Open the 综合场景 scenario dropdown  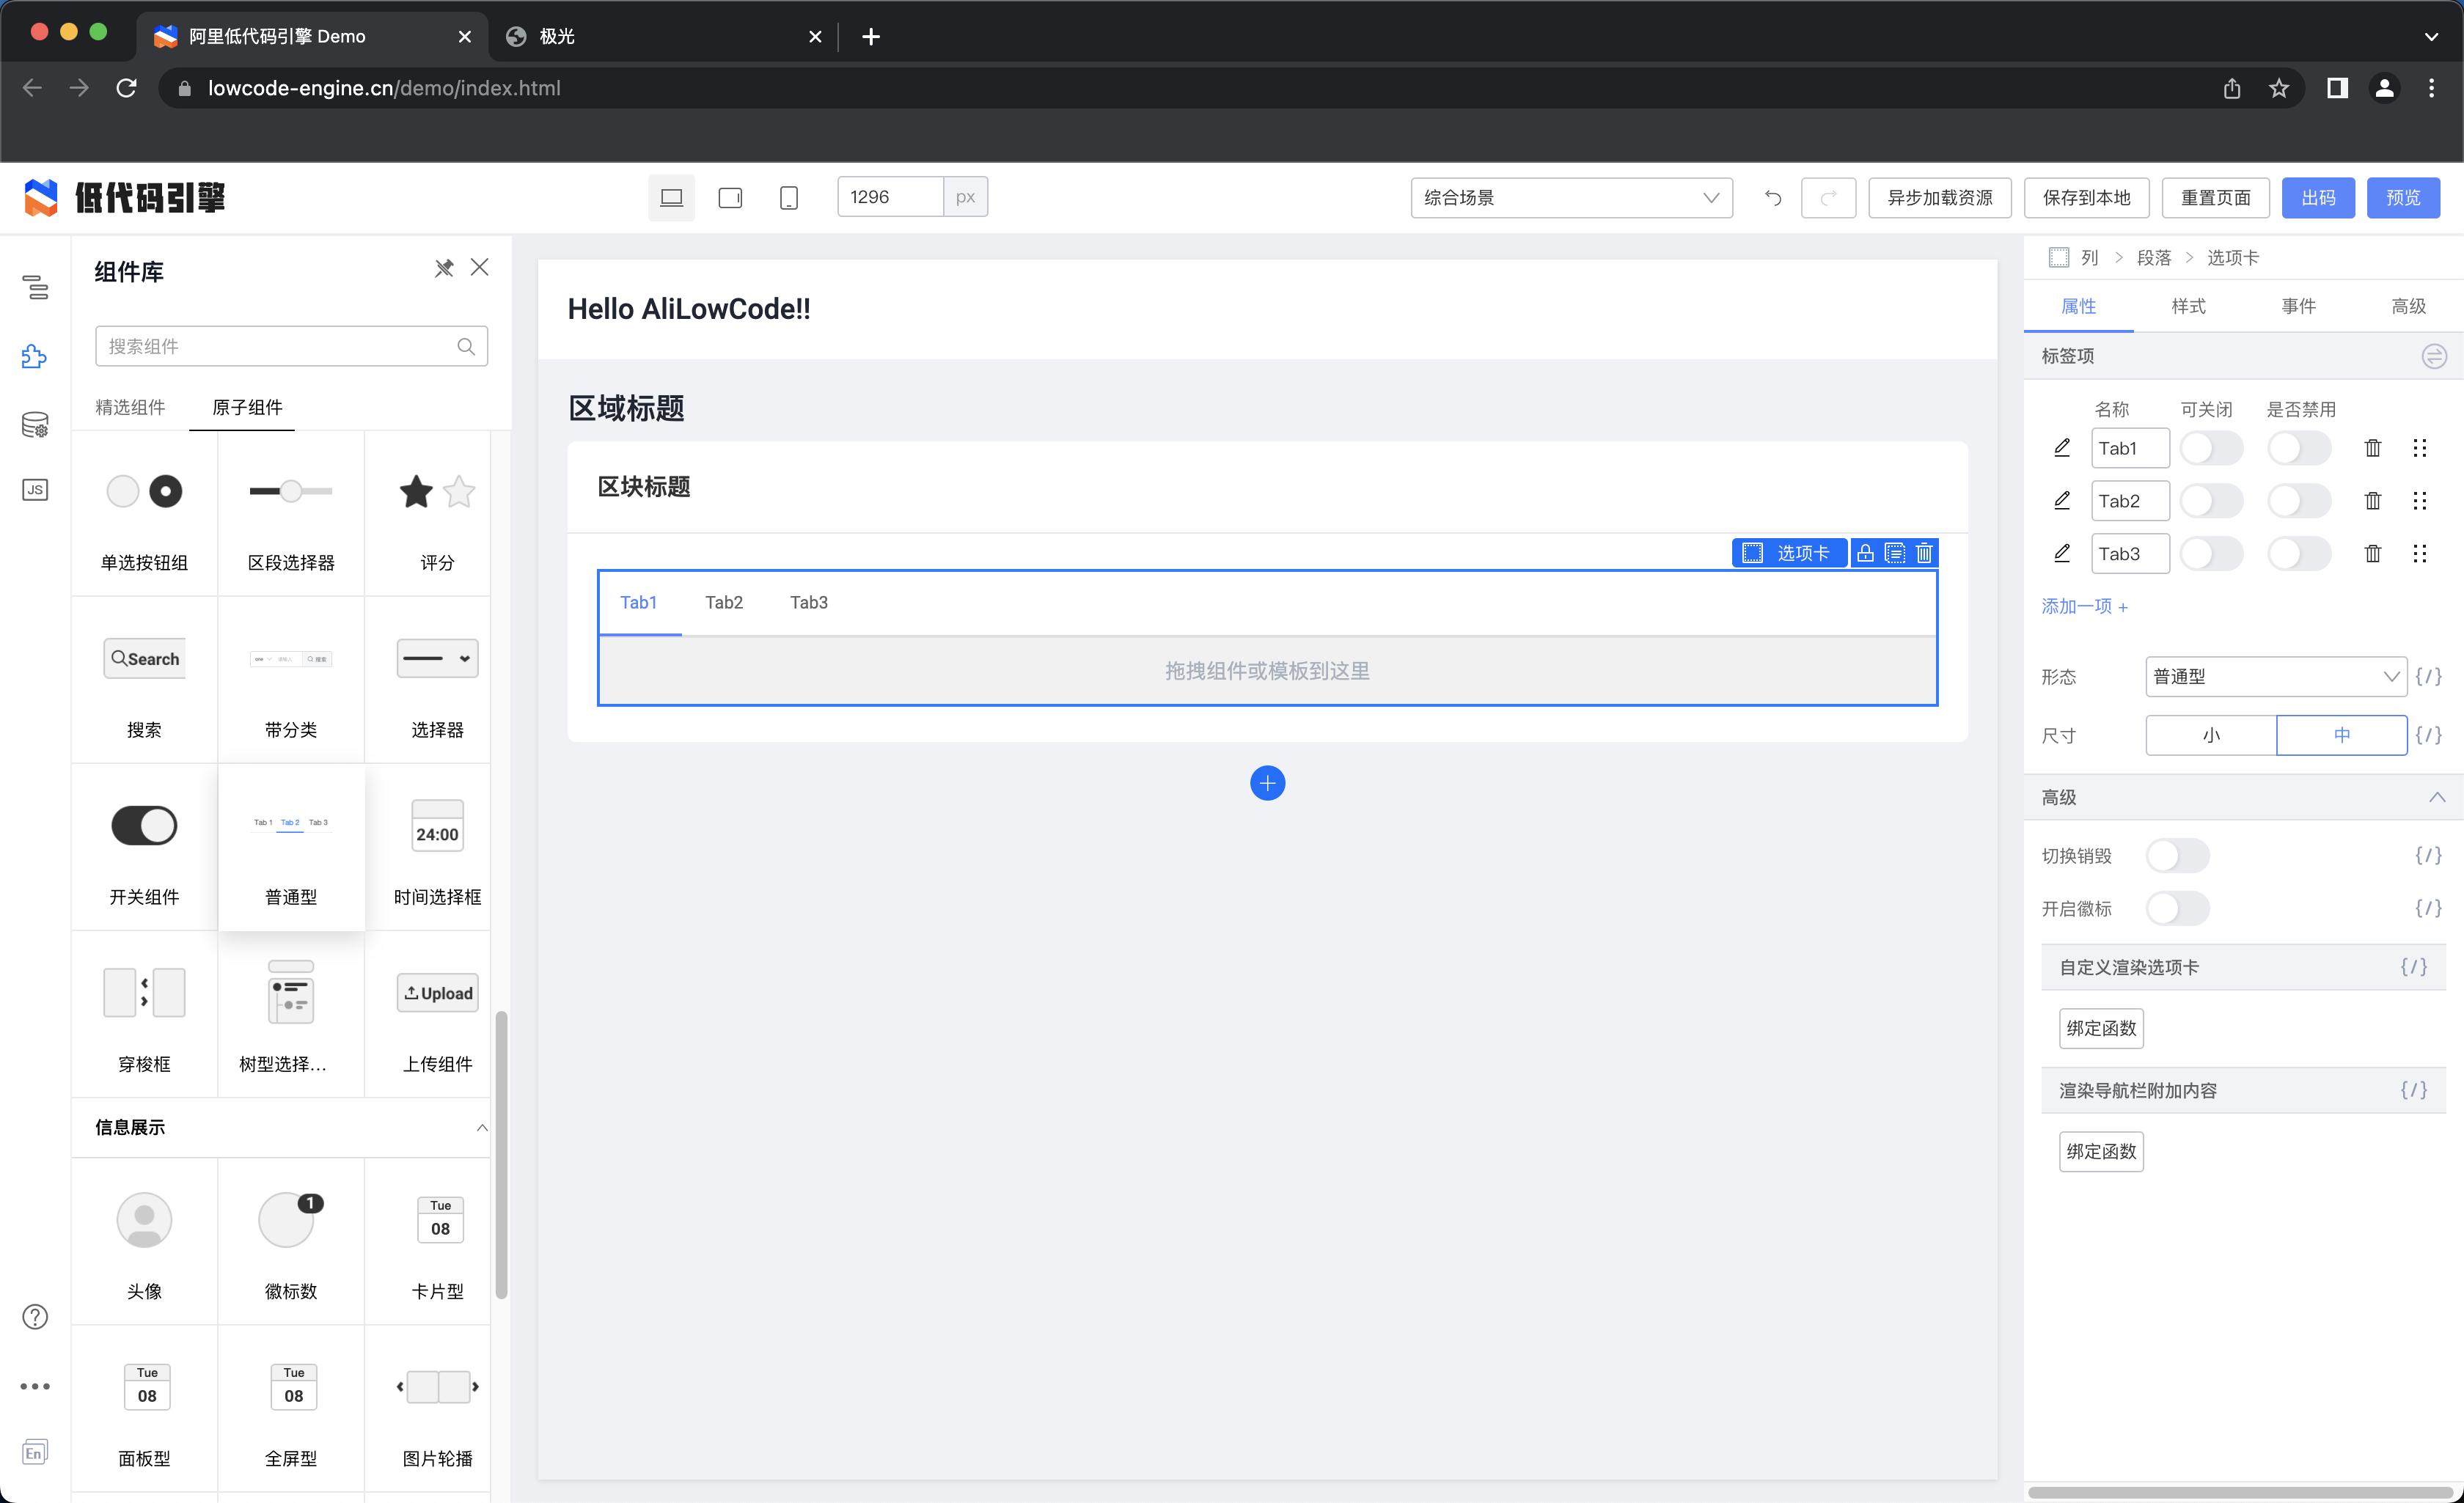(x=1571, y=198)
